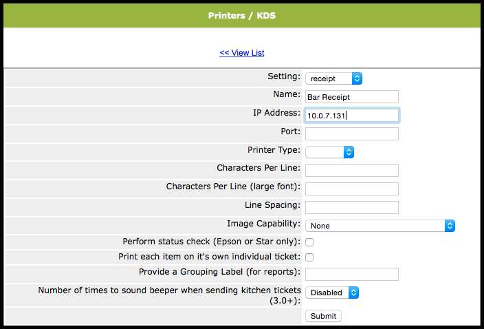Open the Setting dropdown showing receipt
The width and height of the screenshot is (484, 329).
pos(333,78)
